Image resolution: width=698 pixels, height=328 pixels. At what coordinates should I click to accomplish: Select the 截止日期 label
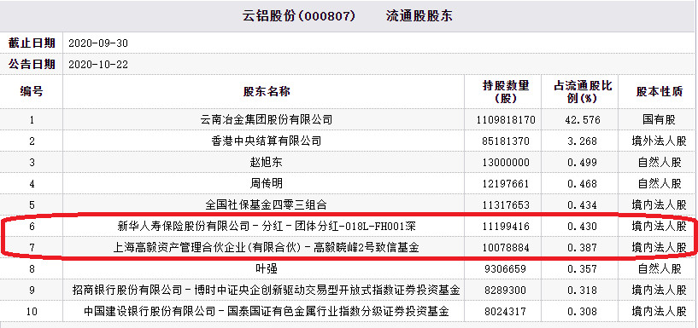32,43
